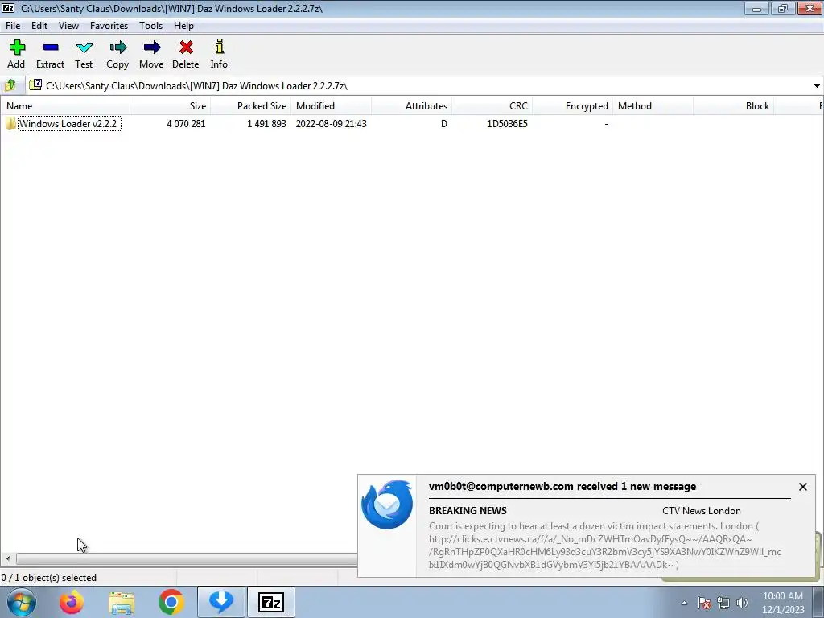Click the modified date 2022-08-09 21:43
The width and height of the screenshot is (824, 618).
331,123
